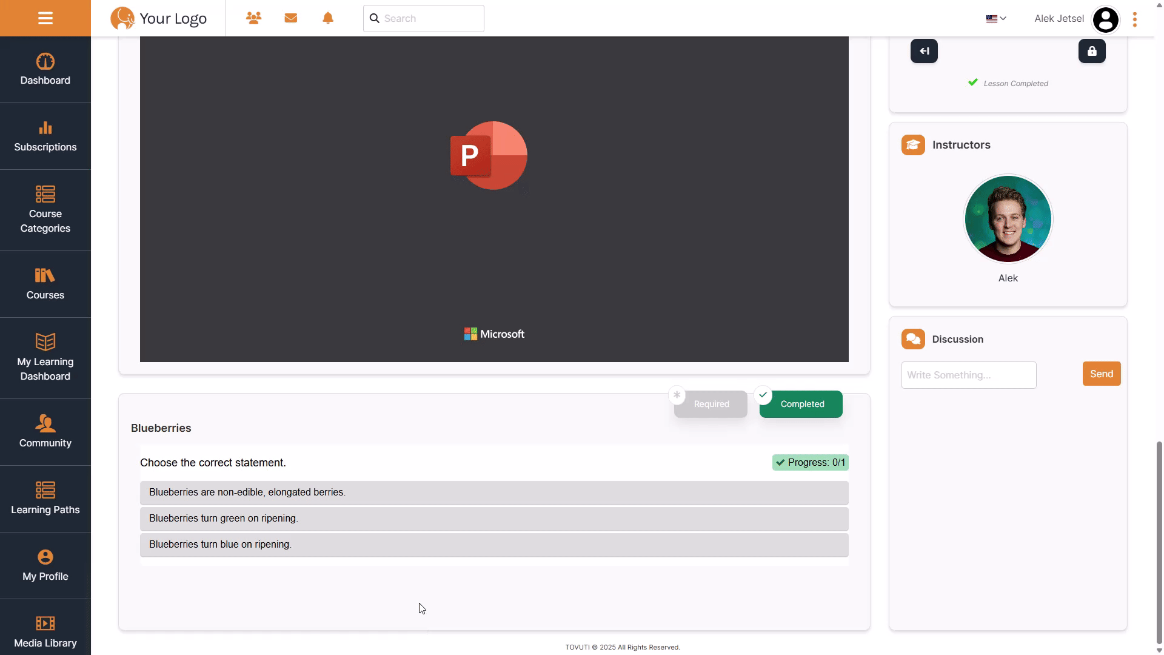Click the Blueberries heading
This screenshot has height=655, width=1164.
(161, 428)
